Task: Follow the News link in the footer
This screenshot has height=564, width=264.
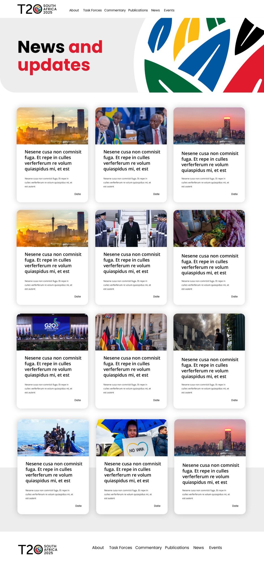Action: 199,548
